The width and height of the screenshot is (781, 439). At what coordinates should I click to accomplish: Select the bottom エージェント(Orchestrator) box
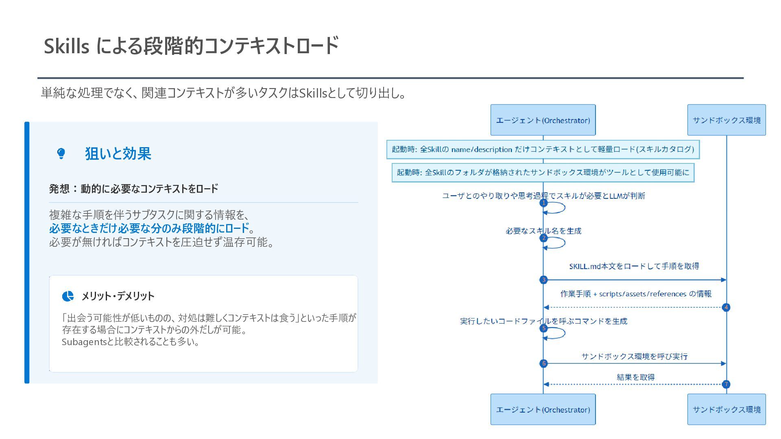tap(543, 409)
